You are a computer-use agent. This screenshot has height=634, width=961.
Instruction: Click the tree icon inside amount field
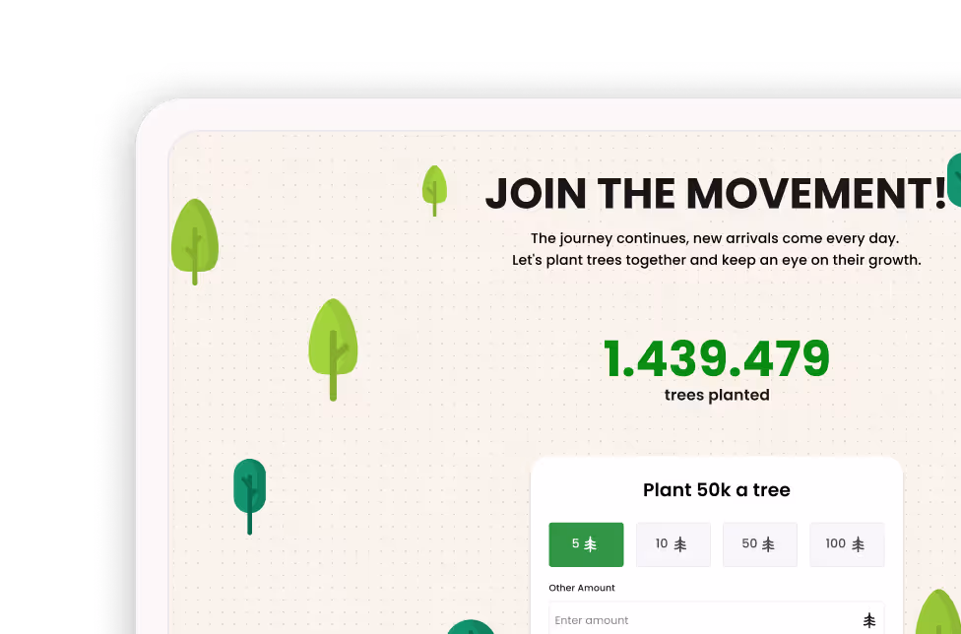click(x=869, y=620)
